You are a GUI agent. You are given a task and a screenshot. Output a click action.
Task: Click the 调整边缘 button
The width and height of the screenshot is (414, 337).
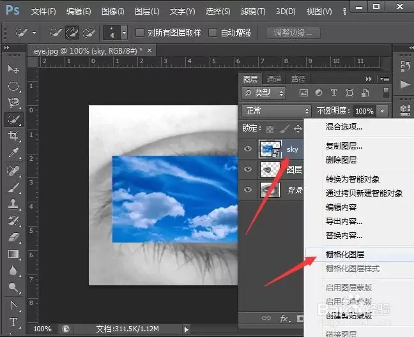point(293,33)
